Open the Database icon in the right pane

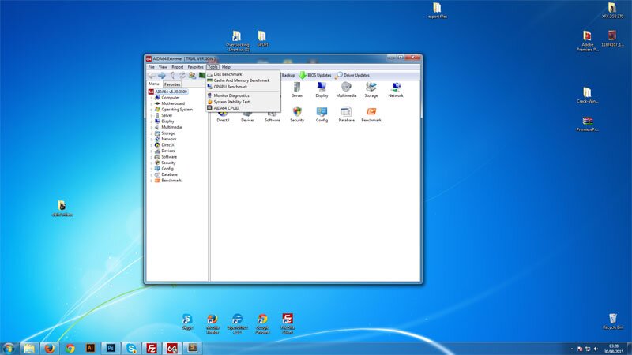(346, 114)
